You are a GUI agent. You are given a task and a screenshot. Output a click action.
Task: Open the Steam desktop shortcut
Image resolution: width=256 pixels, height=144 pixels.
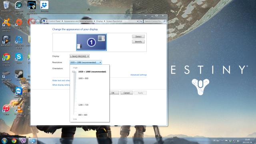pos(19,76)
